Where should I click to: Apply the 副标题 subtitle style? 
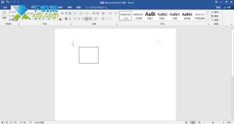(x=187, y=16)
